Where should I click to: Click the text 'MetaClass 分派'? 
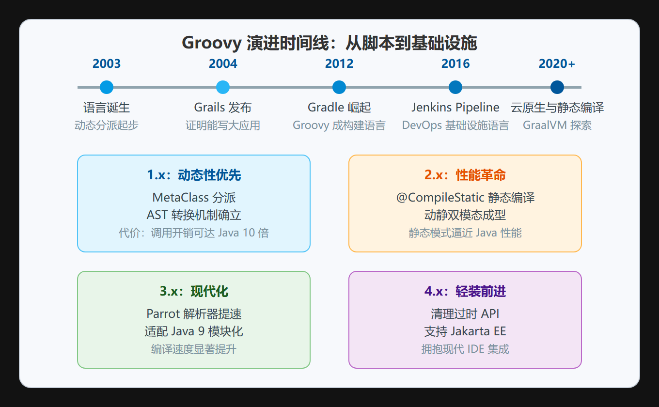point(194,198)
